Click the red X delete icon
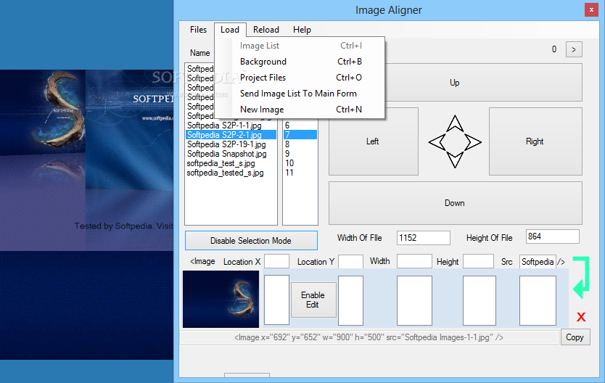Viewport: 605px width, 383px height. coord(581,317)
